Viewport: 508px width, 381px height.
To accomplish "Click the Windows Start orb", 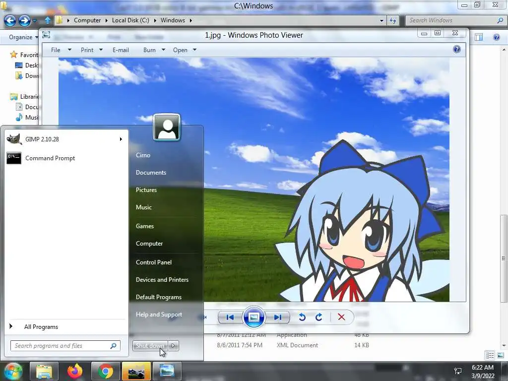I will point(12,371).
